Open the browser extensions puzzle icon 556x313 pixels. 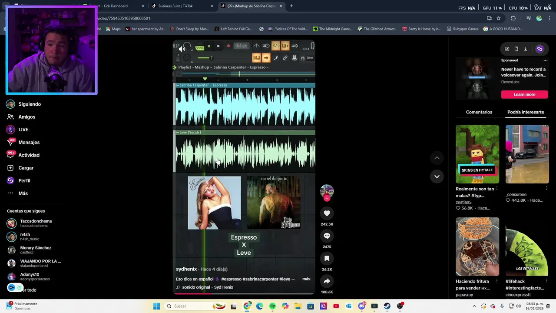[x=513, y=18]
